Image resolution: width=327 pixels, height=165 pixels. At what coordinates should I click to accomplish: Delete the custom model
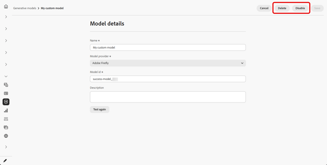(282, 8)
